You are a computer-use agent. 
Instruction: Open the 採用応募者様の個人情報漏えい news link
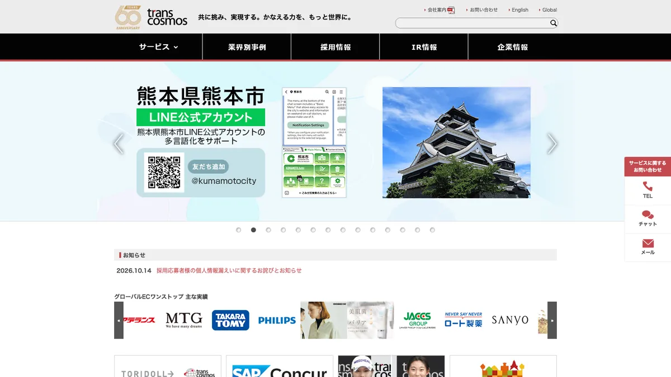click(229, 270)
